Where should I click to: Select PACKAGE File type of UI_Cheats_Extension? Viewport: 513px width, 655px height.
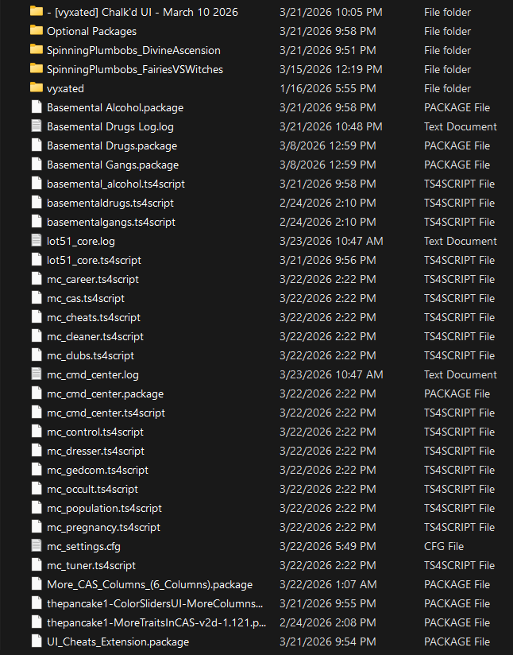tap(457, 641)
